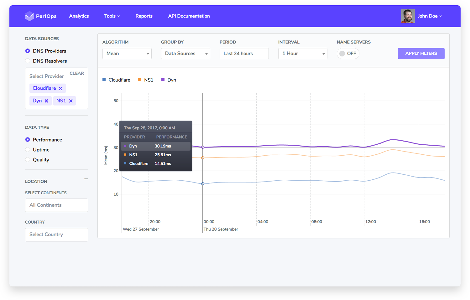Go to the Reports page

tap(144, 16)
